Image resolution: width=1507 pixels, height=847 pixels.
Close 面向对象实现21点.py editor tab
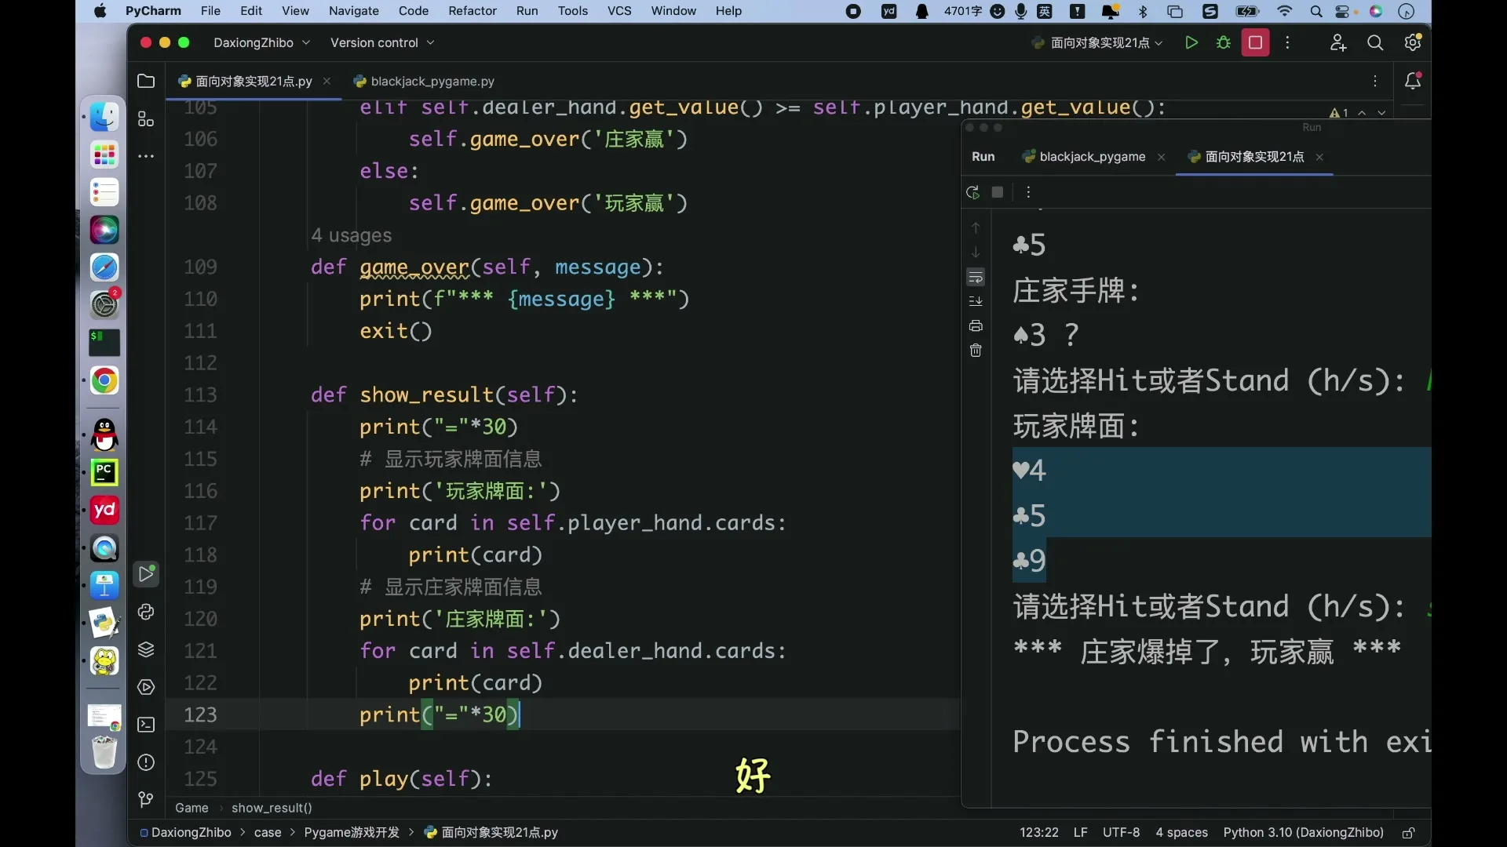[327, 81]
